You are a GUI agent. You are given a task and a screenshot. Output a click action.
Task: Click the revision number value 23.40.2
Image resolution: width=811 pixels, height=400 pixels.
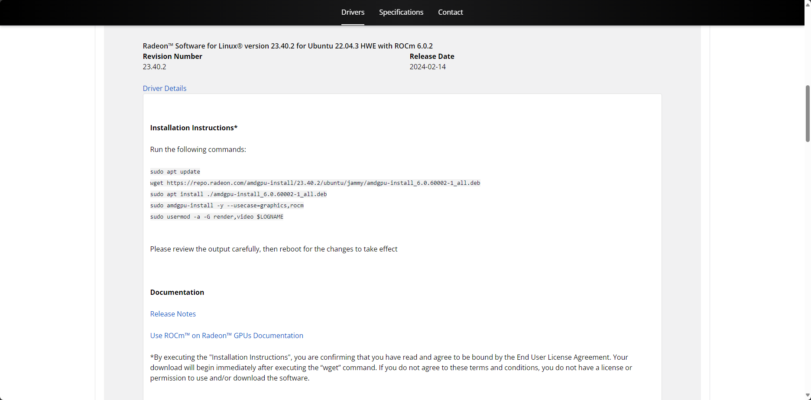tap(154, 67)
